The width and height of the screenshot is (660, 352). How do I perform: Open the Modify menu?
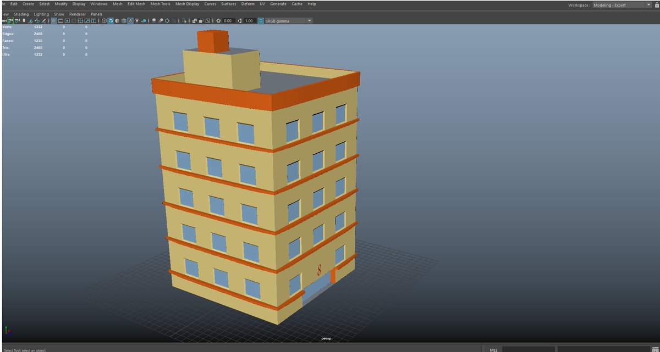click(x=61, y=4)
